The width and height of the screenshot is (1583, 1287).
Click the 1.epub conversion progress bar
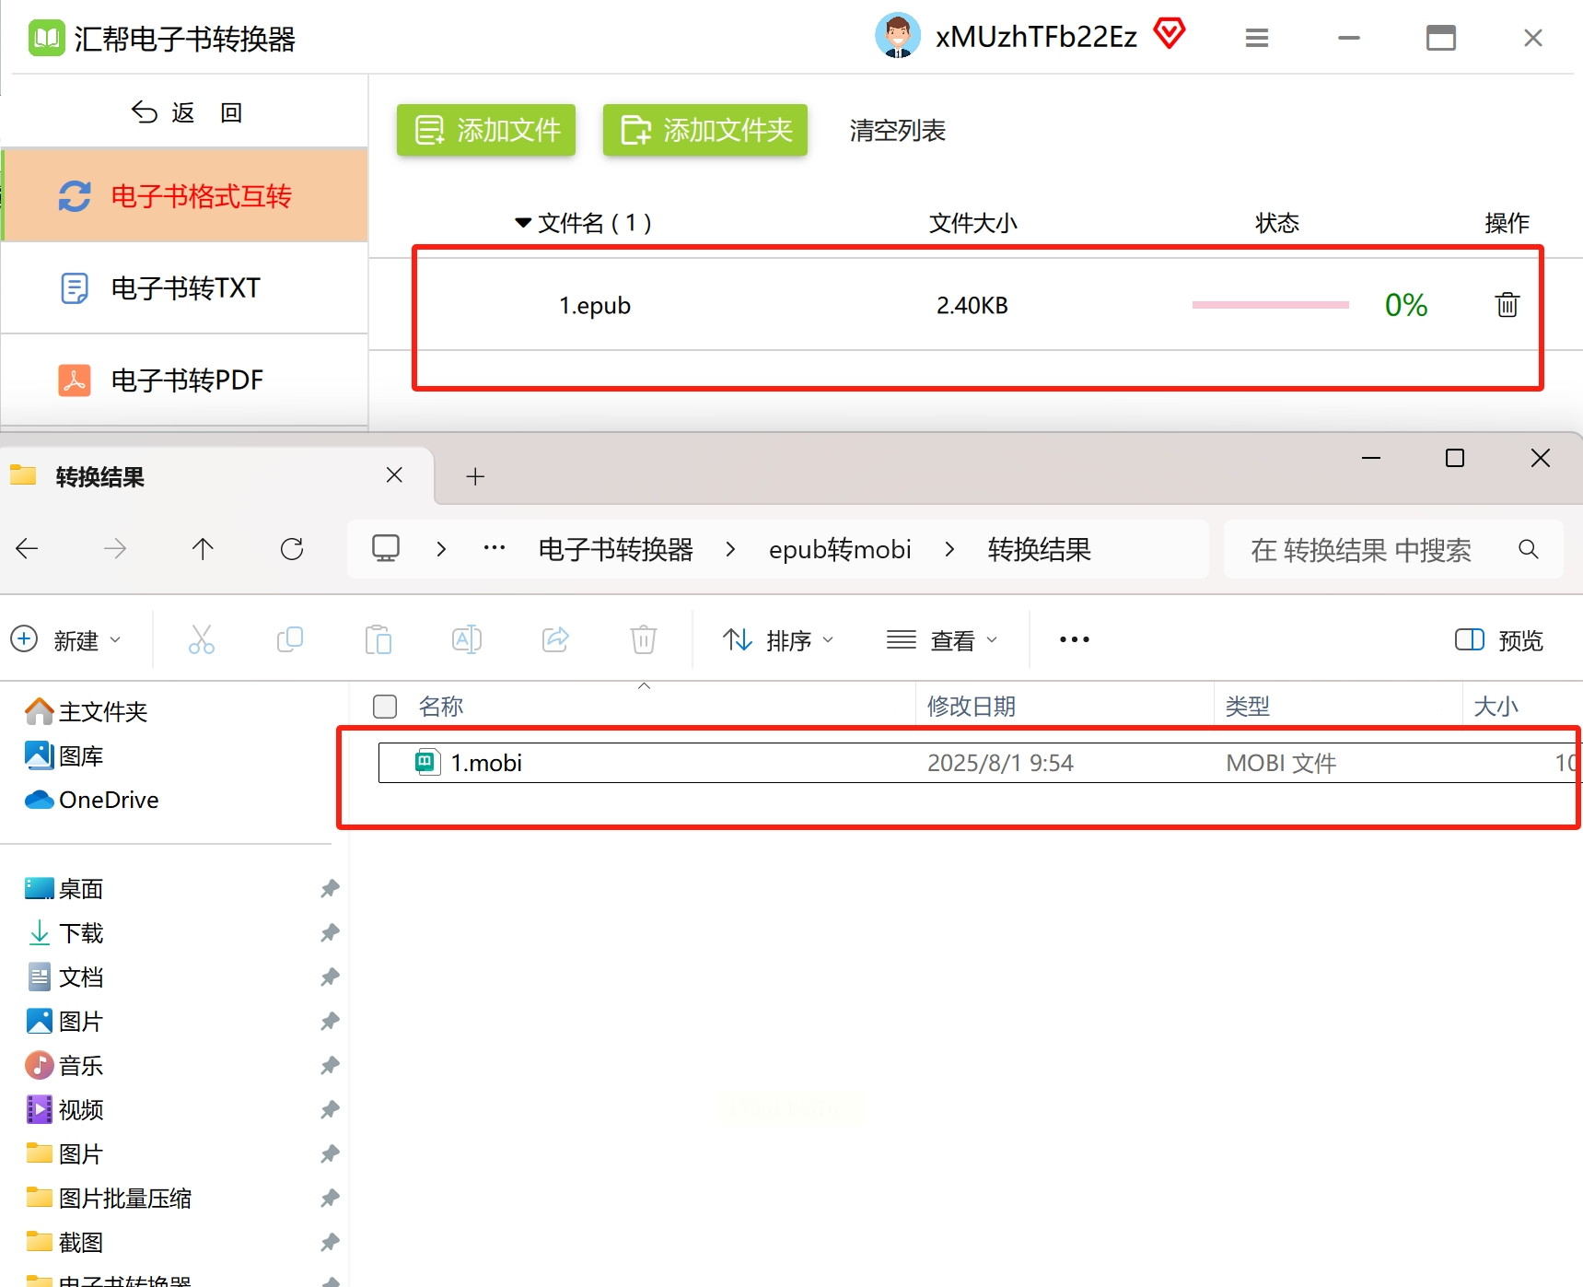pos(1270,305)
